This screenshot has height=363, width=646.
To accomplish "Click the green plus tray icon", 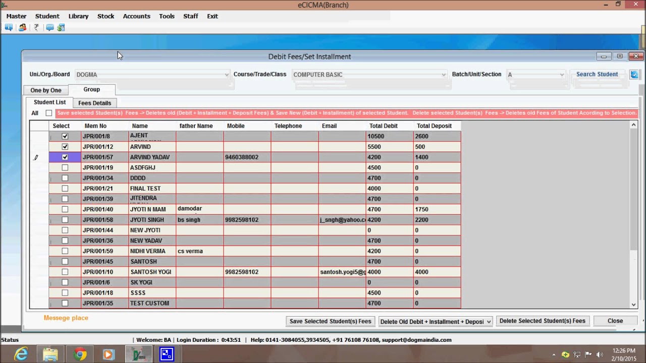I will tap(566, 354).
